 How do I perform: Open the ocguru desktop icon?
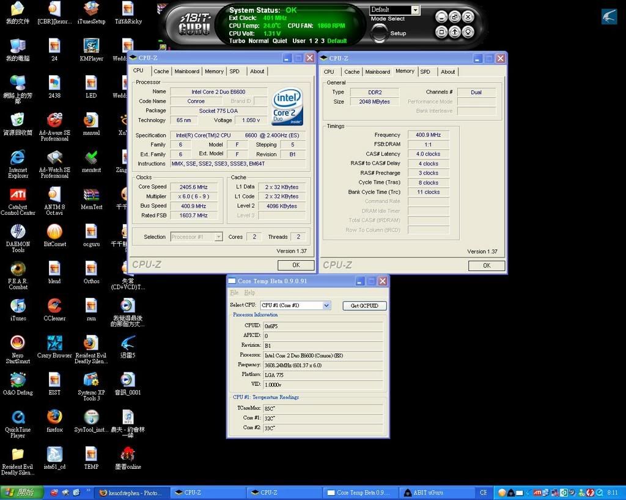click(92, 235)
